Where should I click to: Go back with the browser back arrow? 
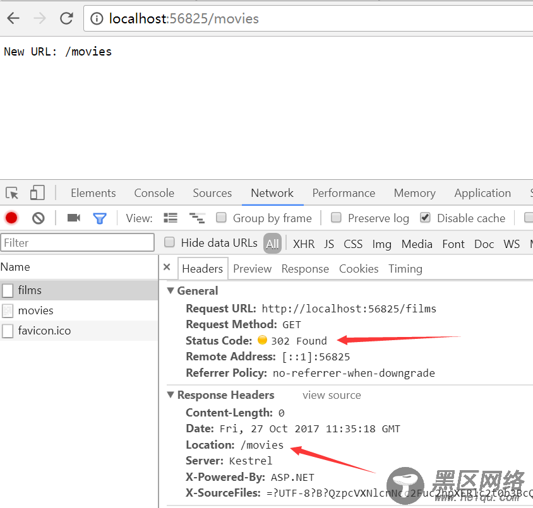[13, 18]
